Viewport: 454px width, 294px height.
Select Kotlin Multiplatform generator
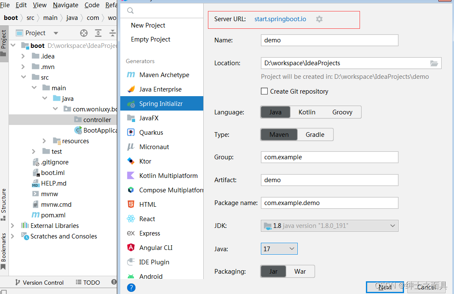point(161,176)
